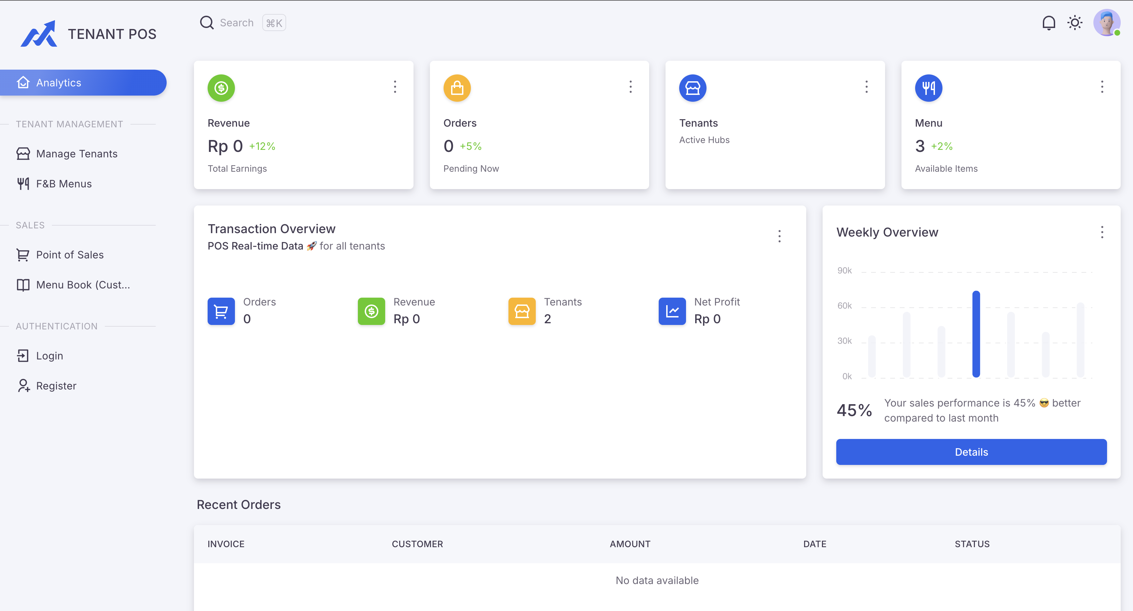Open the Transaction Overview options menu
Viewport: 1133px width, 611px height.
point(779,236)
